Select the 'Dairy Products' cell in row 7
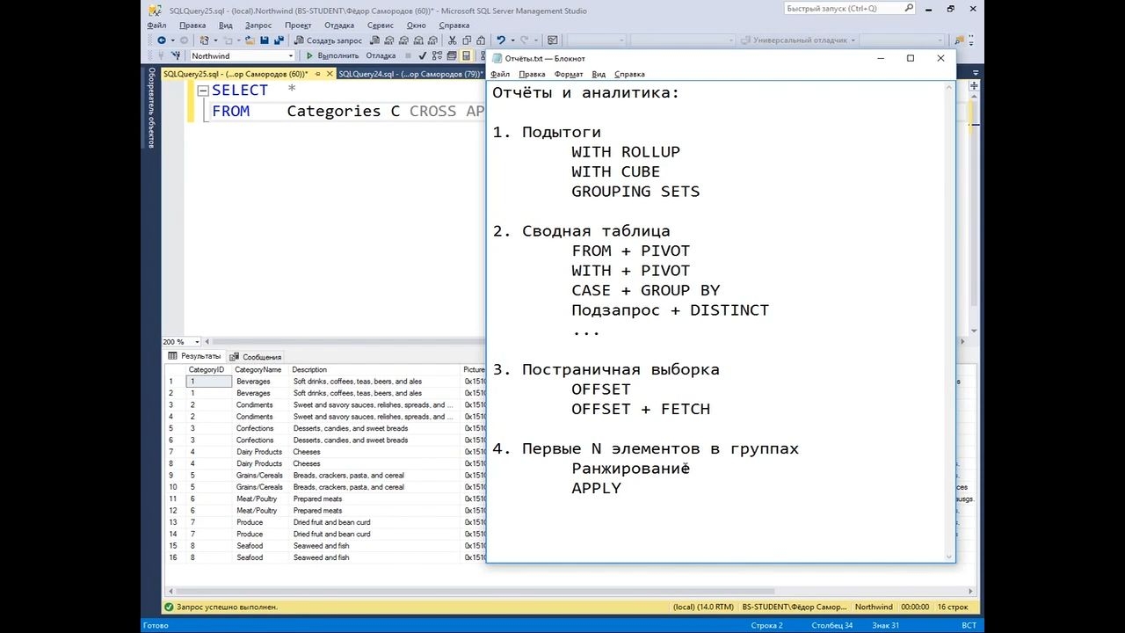Image resolution: width=1125 pixels, height=633 pixels. (260, 452)
